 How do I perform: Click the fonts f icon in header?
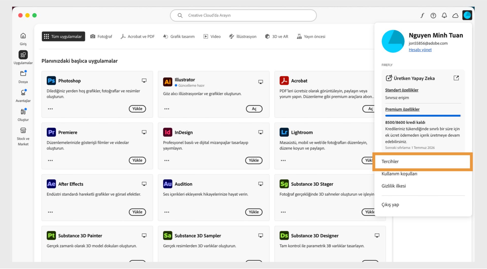click(x=422, y=15)
